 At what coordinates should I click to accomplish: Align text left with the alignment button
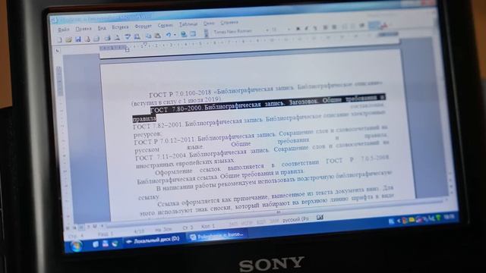[x=325, y=27]
